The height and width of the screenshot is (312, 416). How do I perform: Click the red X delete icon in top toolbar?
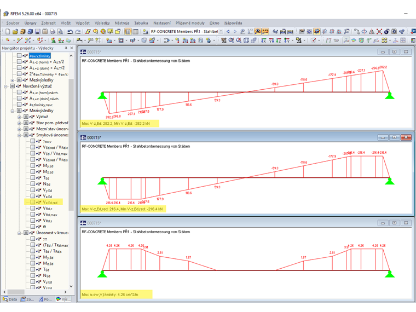click(379, 32)
